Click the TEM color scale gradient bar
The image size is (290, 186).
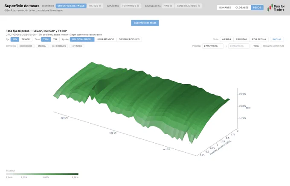pyautogui.click(x=42, y=174)
